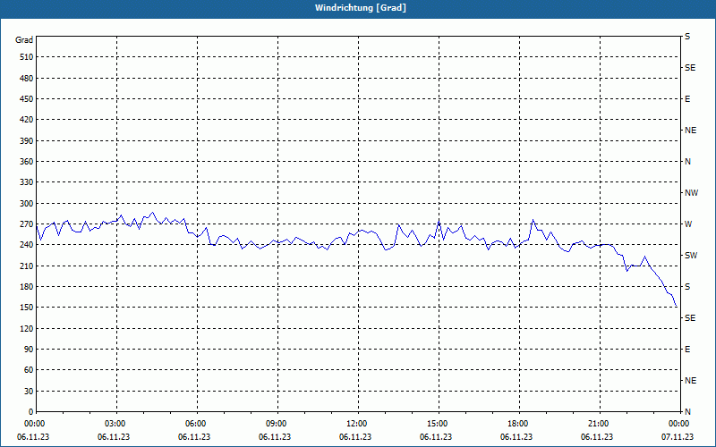
Task: Click the N compass label level with 0
Action: click(x=687, y=412)
